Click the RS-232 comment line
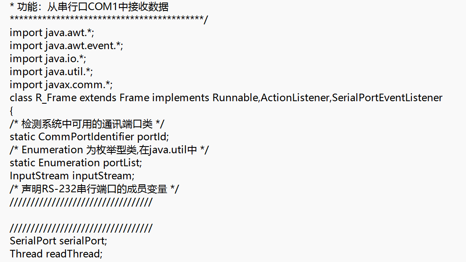 94,189
